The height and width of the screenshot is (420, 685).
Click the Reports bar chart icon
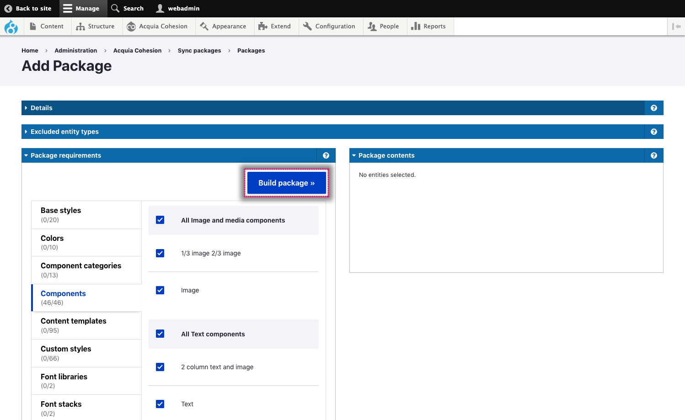(x=416, y=26)
